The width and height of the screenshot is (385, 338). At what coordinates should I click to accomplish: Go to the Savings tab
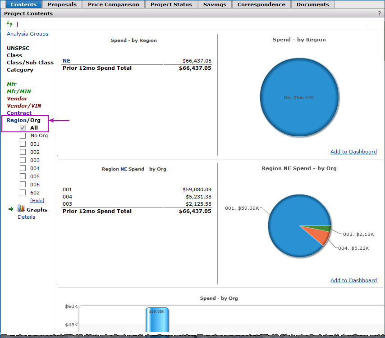click(215, 5)
